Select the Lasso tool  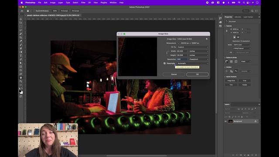[x=21, y=30]
